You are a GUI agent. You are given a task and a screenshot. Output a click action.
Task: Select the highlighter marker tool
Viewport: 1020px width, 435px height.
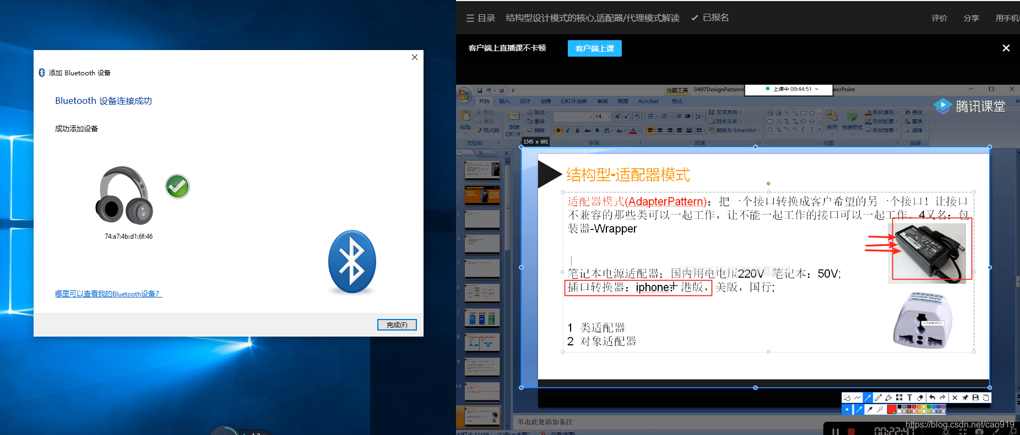pos(889,398)
